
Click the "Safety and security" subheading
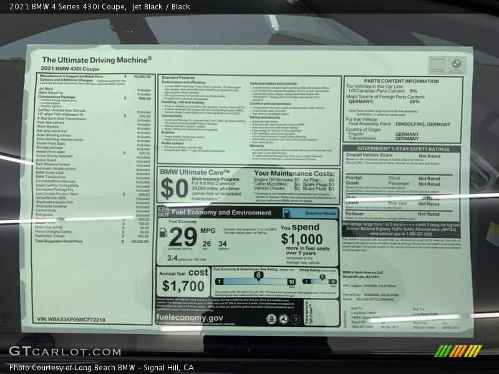pyautogui.click(x=265, y=117)
